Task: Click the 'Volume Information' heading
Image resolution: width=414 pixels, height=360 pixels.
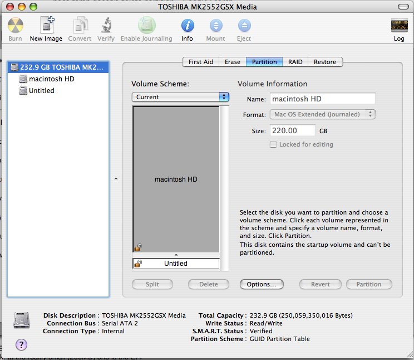Action: pyautogui.click(x=272, y=84)
